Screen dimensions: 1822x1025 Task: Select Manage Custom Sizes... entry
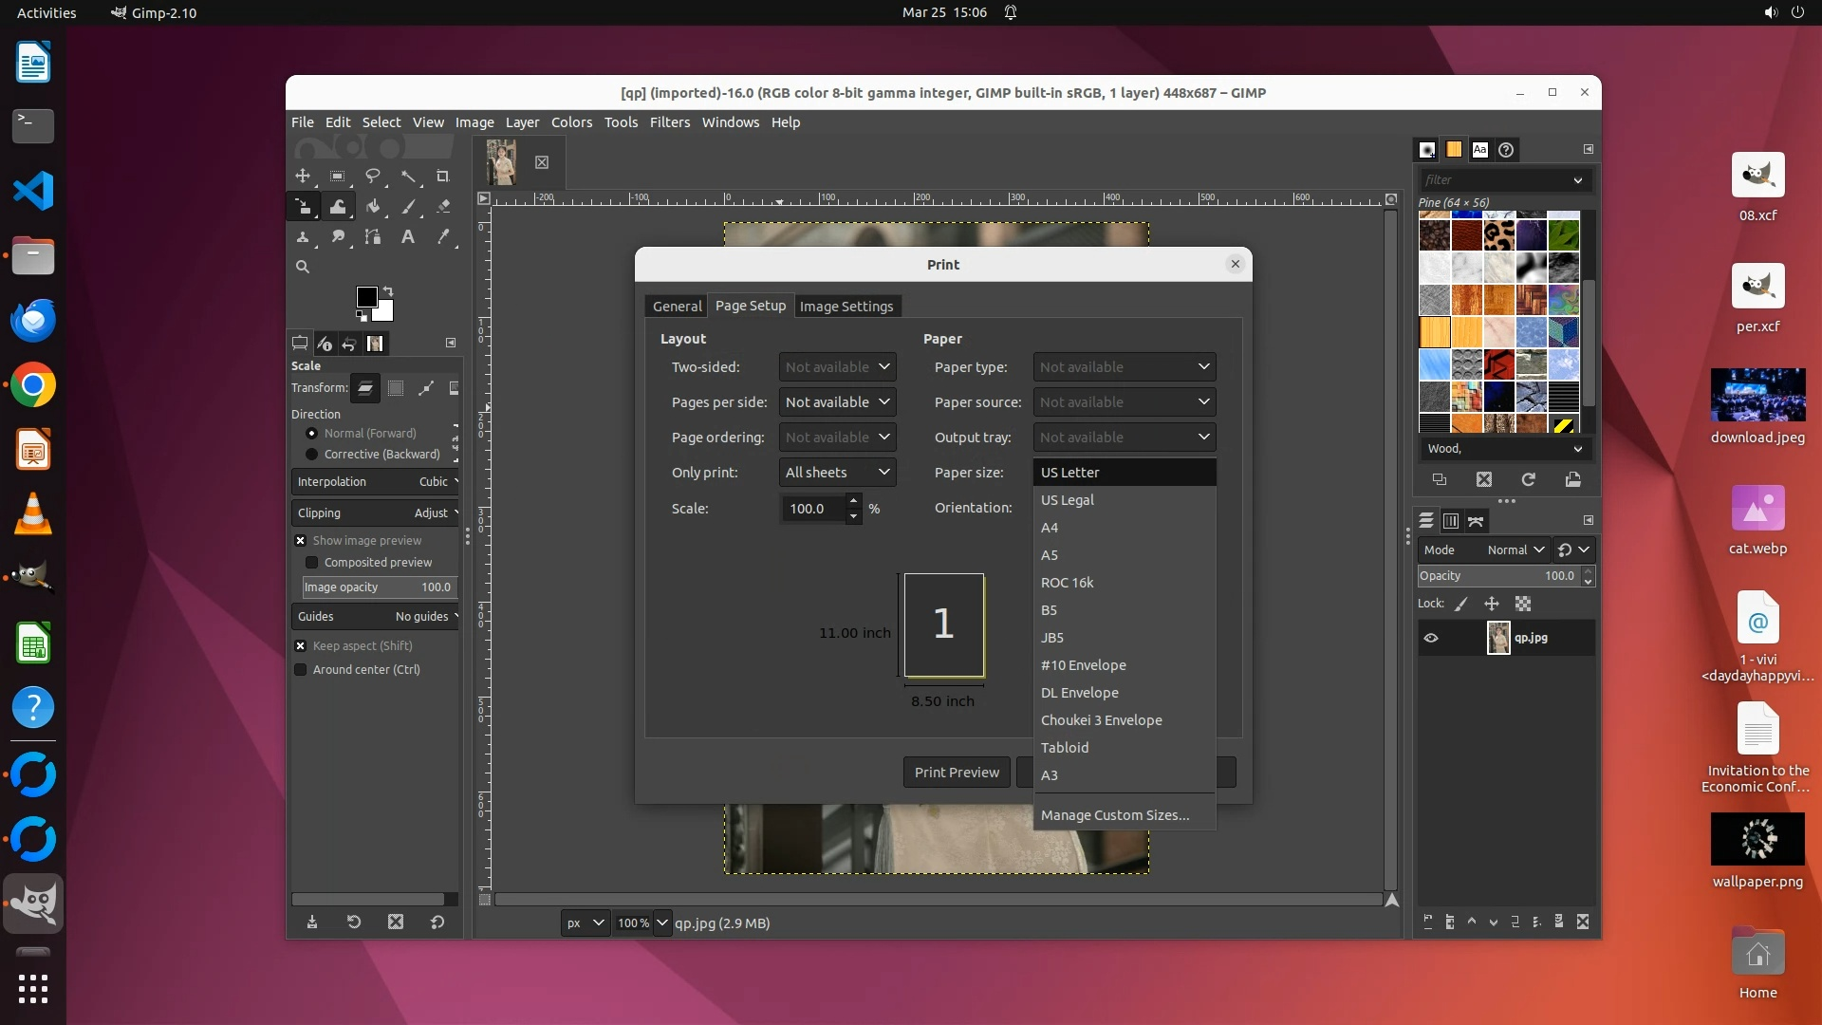(1114, 815)
